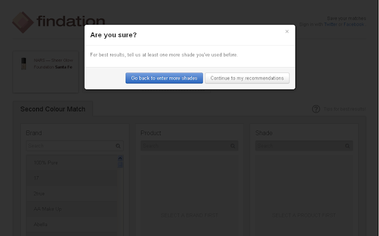Focus the Brand search field
The height and width of the screenshot is (236, 379).
[75, 146]
